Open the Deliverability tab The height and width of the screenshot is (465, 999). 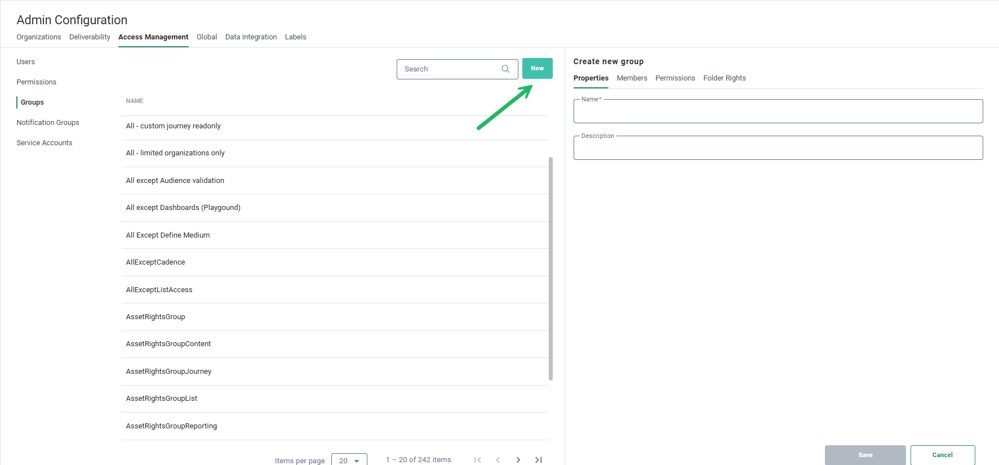[90, 37]
